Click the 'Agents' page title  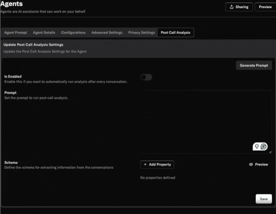click(x=11, y=4)
